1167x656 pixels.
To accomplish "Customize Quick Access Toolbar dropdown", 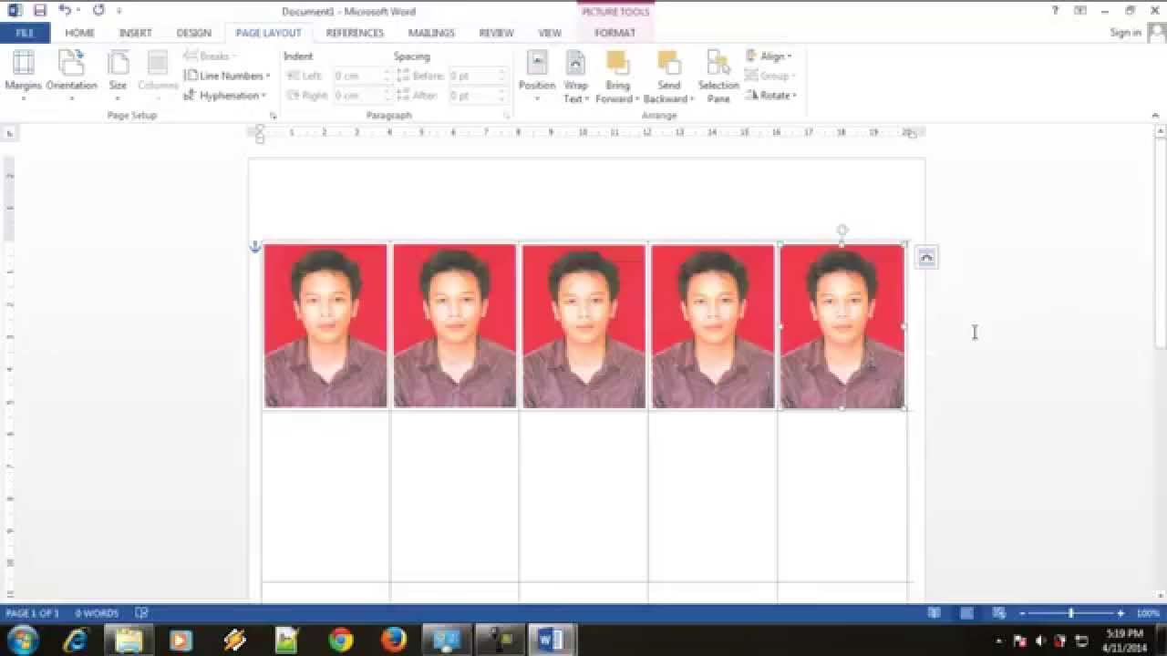I will point(119,11).
